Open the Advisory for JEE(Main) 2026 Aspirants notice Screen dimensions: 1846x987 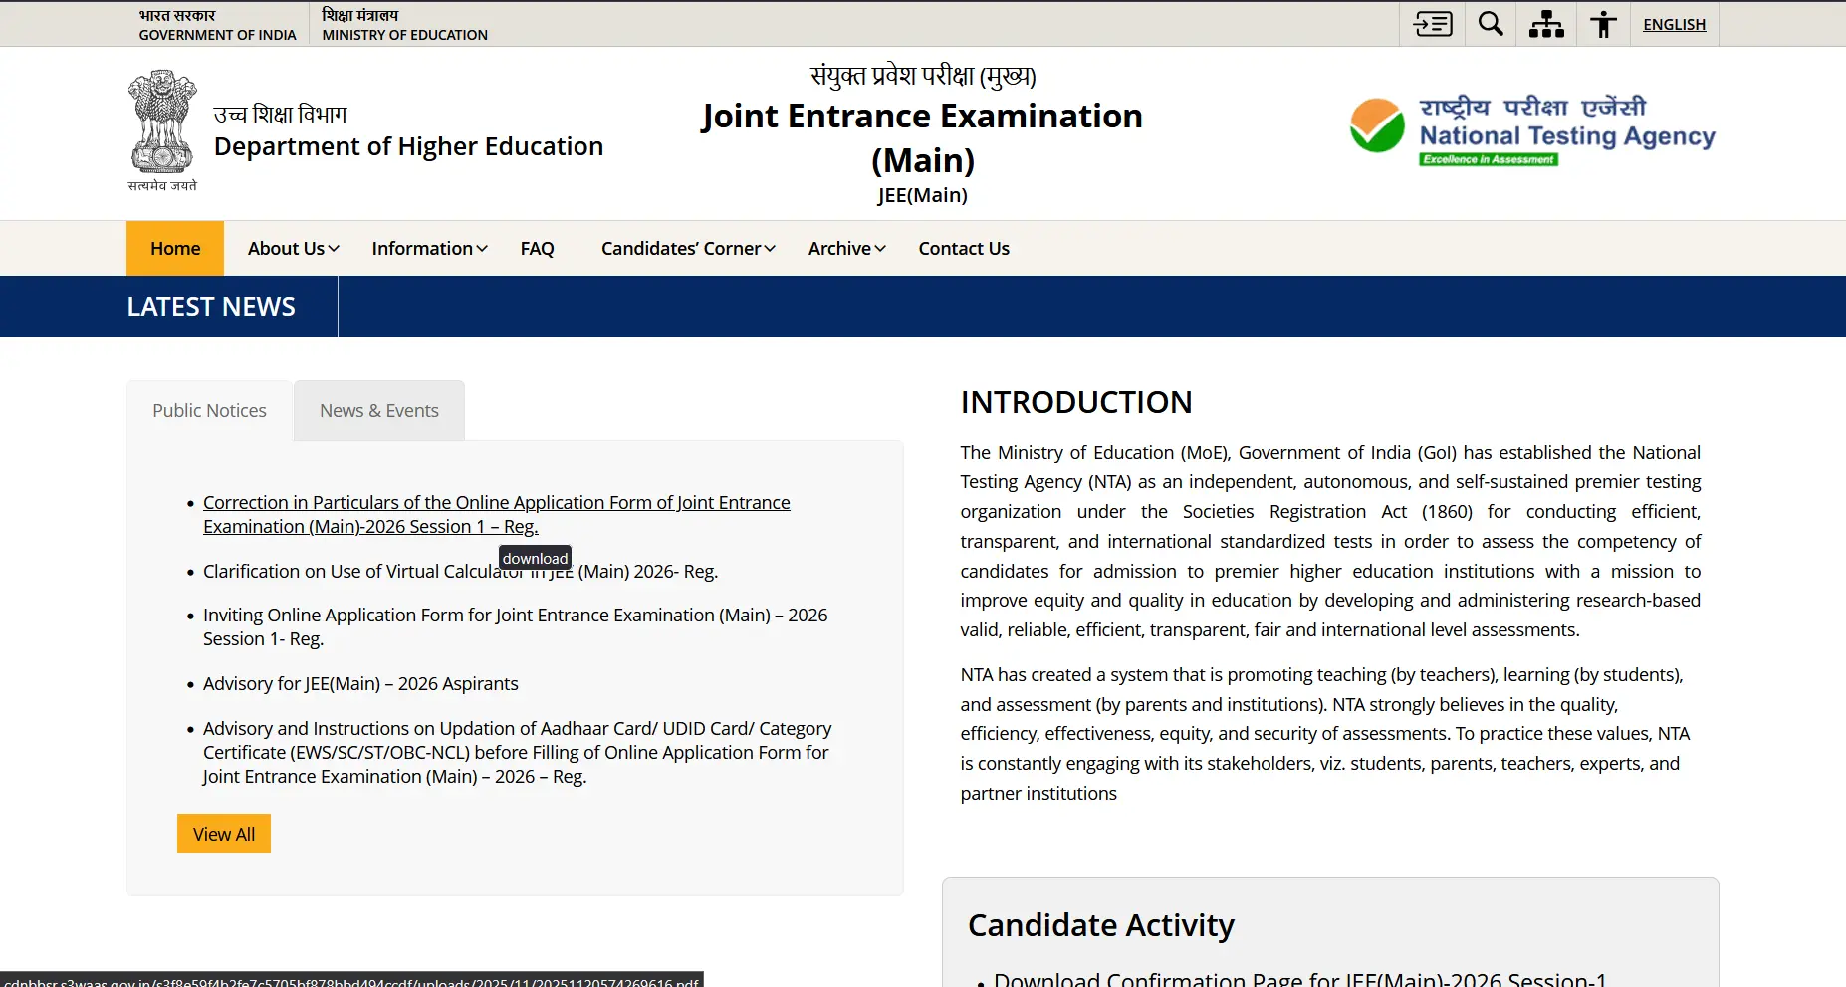click(359, 683)
